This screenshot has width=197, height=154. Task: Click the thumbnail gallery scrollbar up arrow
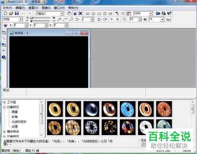click(x=192, y=102)
